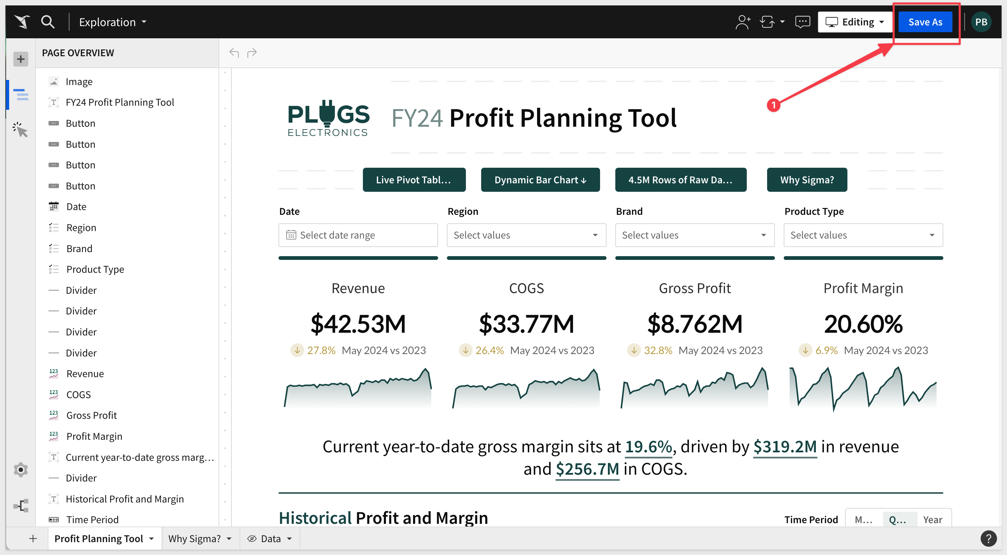Click the Save As button

925,22
